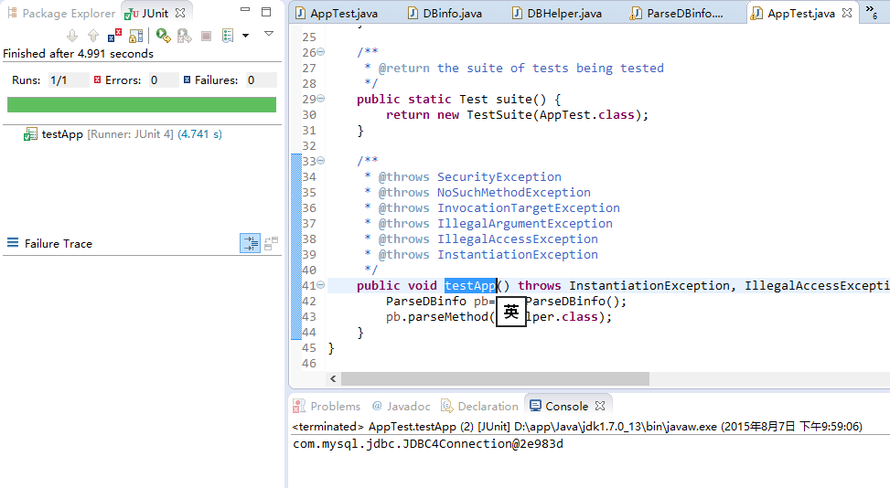Toggle Filter Stack Trace button

tap(251, 243)
